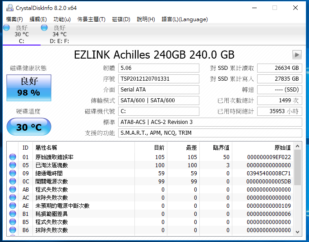The width and height of the screenshot is (309, 242).
Task: Click status orb for attribute B5
Action: (x=13, y=222)
